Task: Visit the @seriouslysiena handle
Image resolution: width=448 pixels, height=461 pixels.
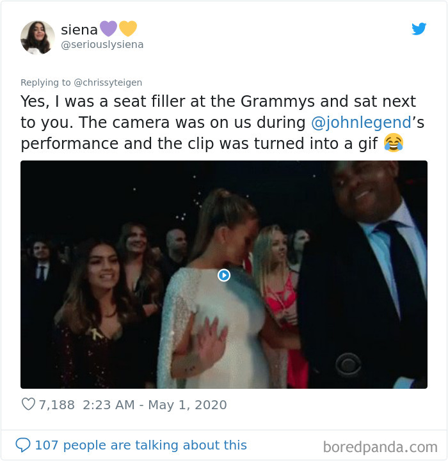Action: [102, 45]
